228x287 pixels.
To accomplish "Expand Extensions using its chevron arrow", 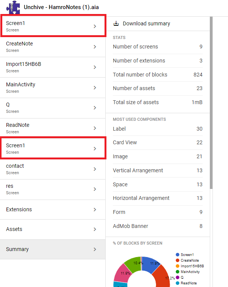I will [x=95, y=210].
